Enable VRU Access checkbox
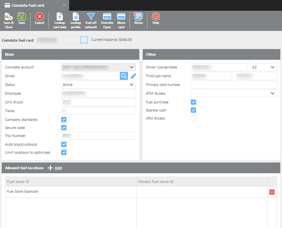The image size is (282, 228). pyautogui.click(x=193, y=118)
